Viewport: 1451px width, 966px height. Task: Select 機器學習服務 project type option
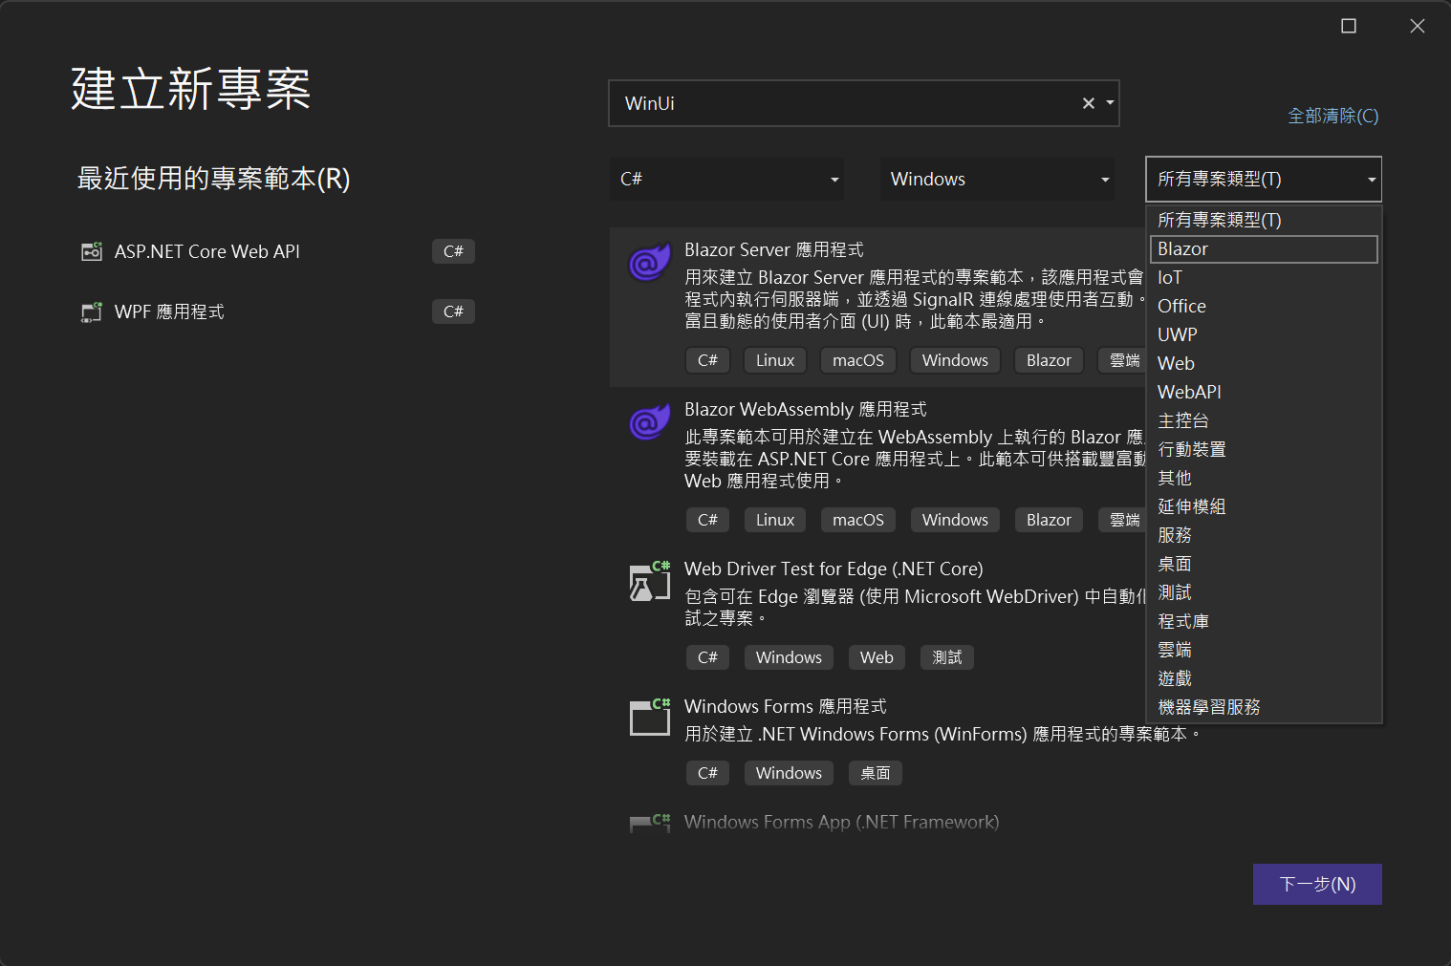click(x=1264, y=707)
